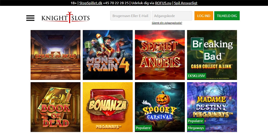Screen dimensions: 268x134
Task: Click the EKSKLUSIV badge on Breaking Bad
Action: (x=196, y=76)
